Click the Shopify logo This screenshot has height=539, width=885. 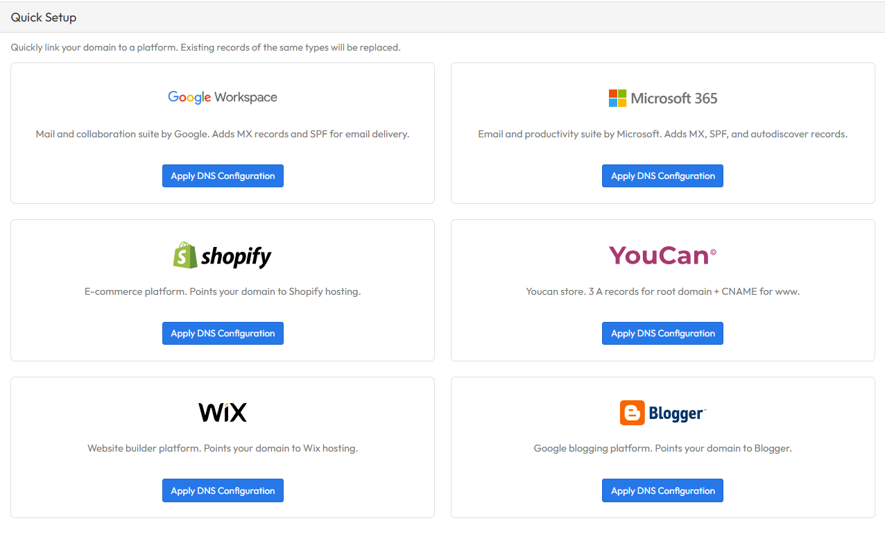(223, 256)
